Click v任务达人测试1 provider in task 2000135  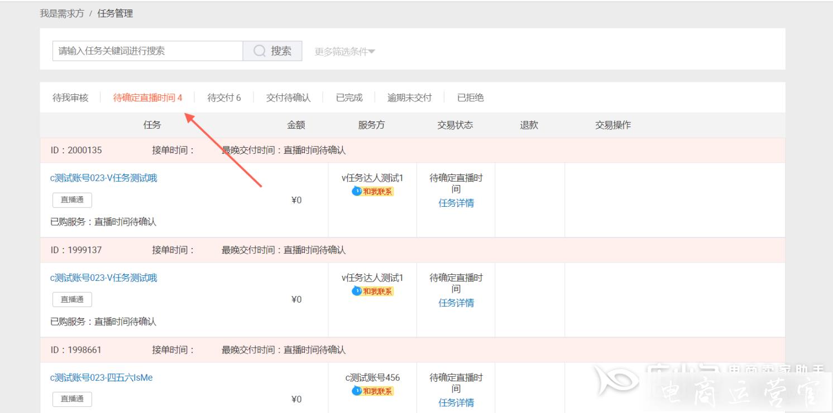pos(372,178)
